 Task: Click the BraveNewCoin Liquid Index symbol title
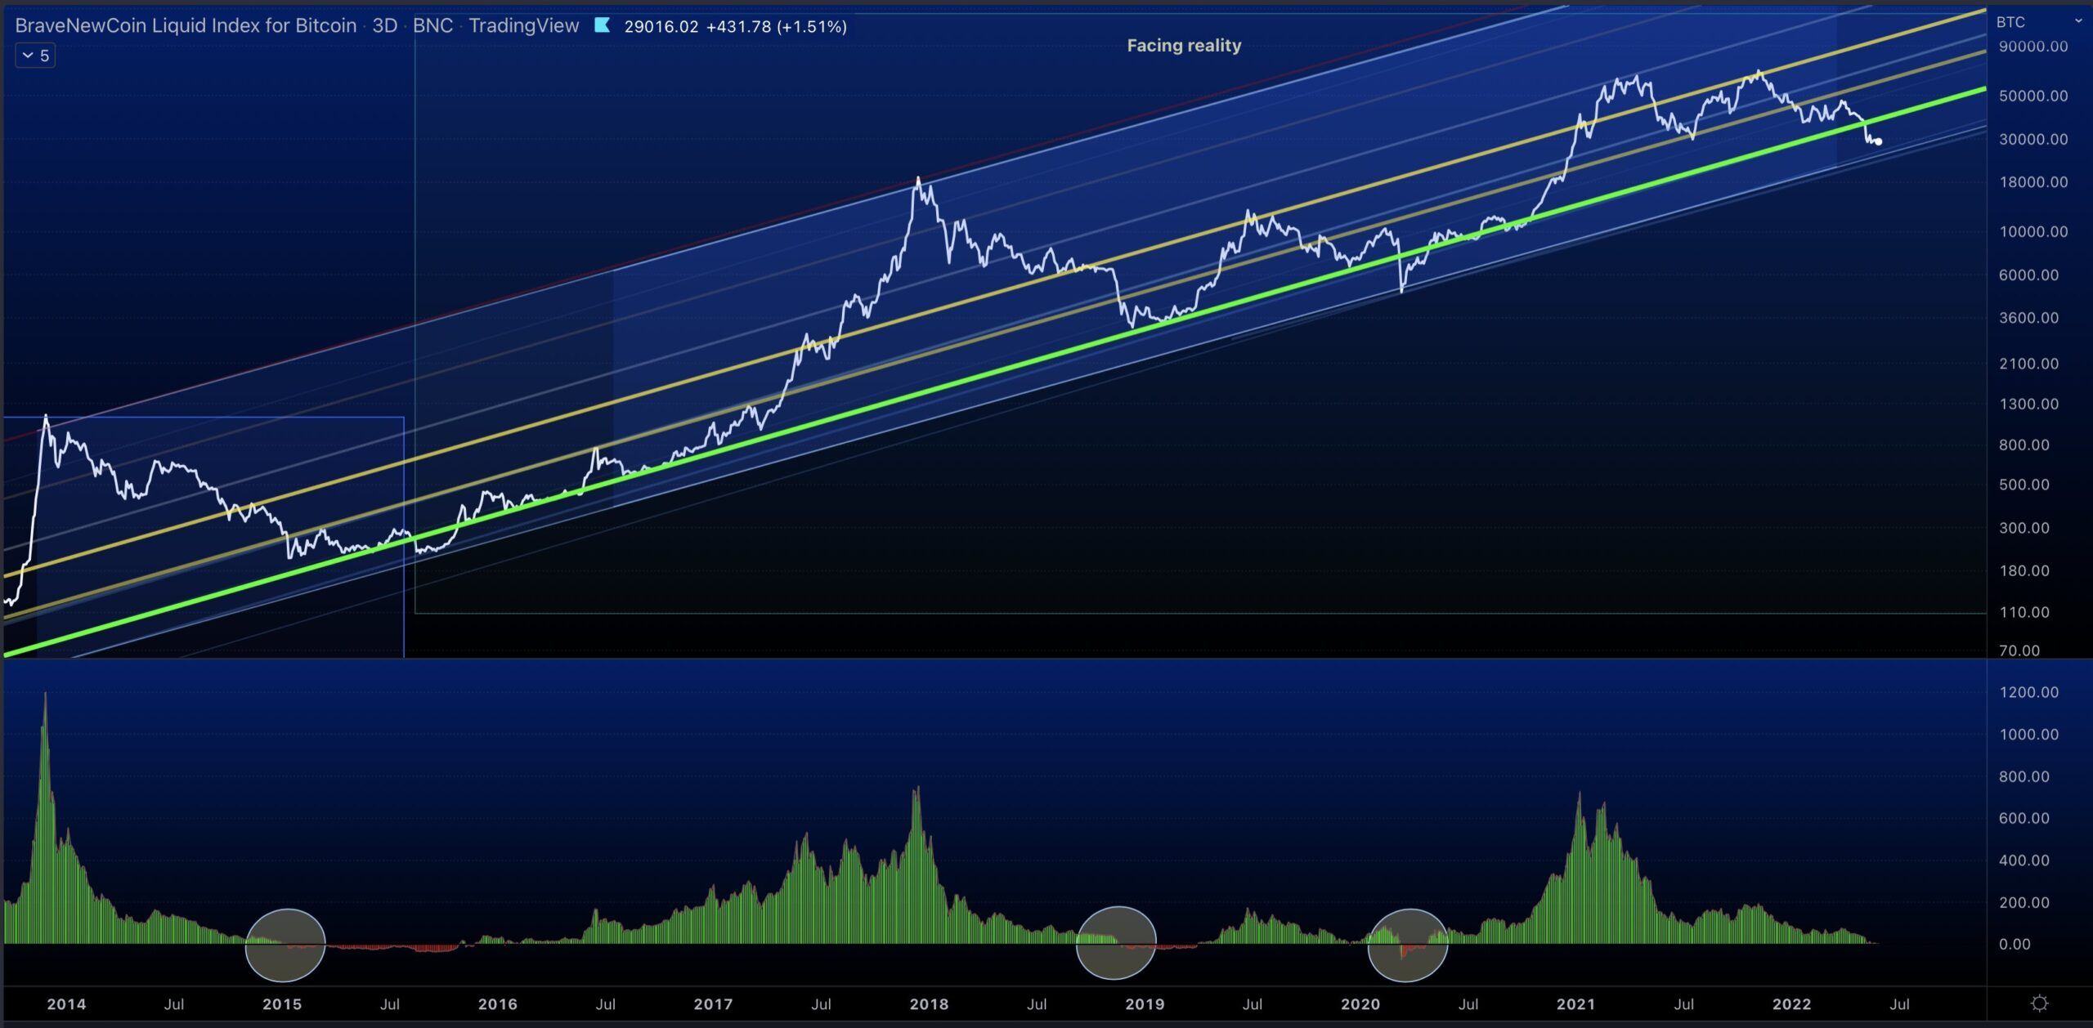click(186, 25)
